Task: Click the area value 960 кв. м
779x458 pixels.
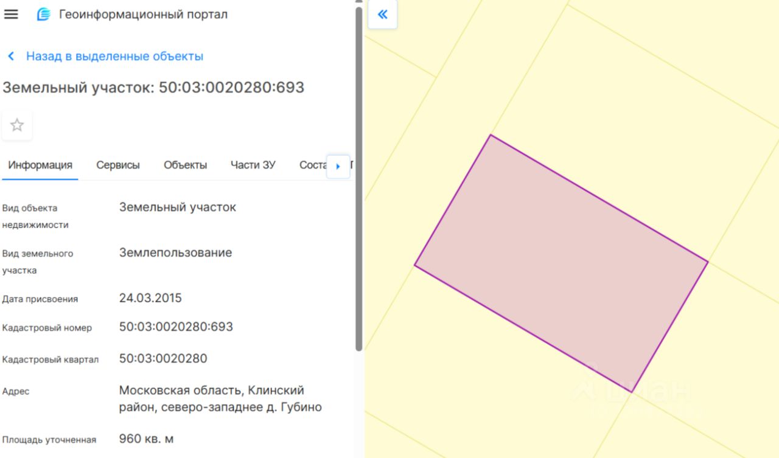Action: coord(146,439)
